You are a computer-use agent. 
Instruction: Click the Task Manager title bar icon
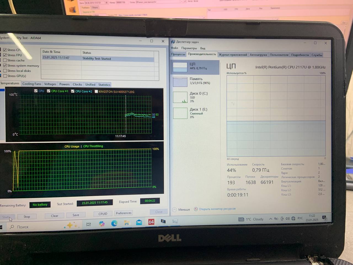click(x=173, y=42)
